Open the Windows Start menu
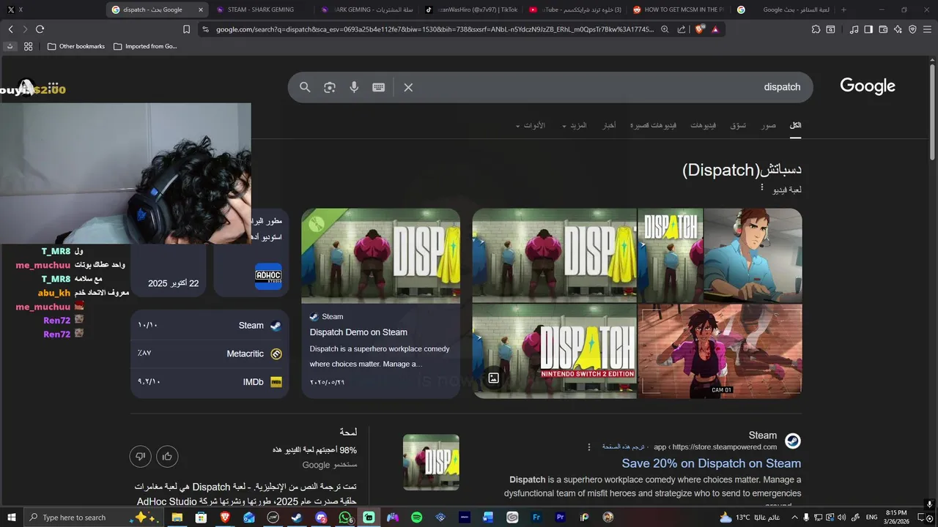This screenshot has width=938, height=527. click(12, 517)
